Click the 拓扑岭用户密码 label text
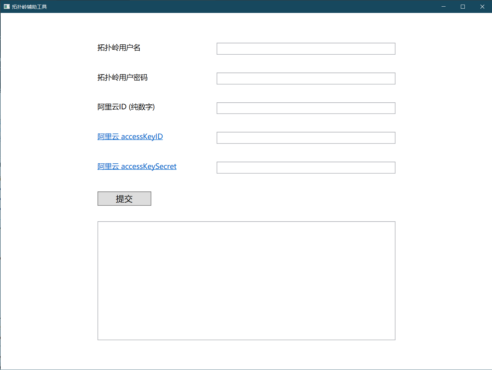492x370 pixels. click(x=122, y=78)
